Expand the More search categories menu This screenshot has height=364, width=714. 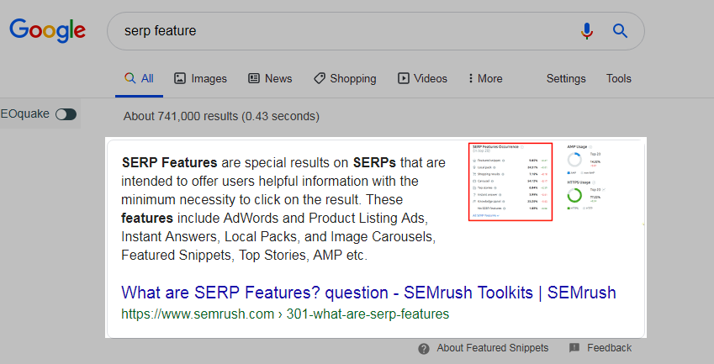click(x=485, y=78)
